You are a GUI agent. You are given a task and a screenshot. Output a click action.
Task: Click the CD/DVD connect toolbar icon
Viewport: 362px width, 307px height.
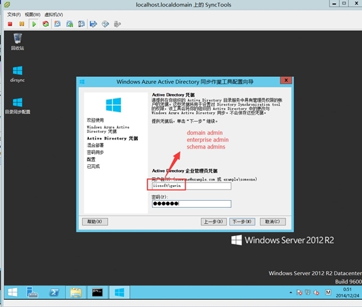click(x=105, y=24)
